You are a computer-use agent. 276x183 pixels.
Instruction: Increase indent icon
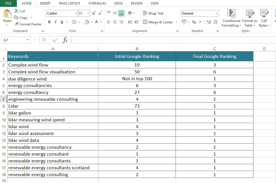coord(136,22)
